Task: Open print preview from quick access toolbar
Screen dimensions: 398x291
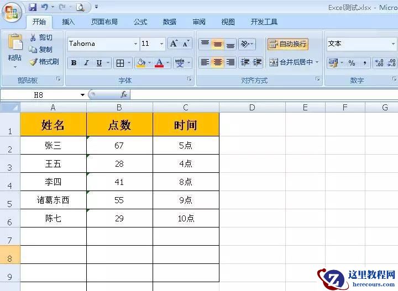Action: tap(80, 7)
